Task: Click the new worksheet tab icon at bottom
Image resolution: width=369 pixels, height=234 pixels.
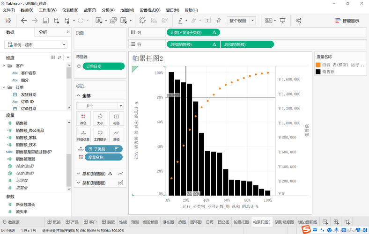Action: [x=325, y=222]
